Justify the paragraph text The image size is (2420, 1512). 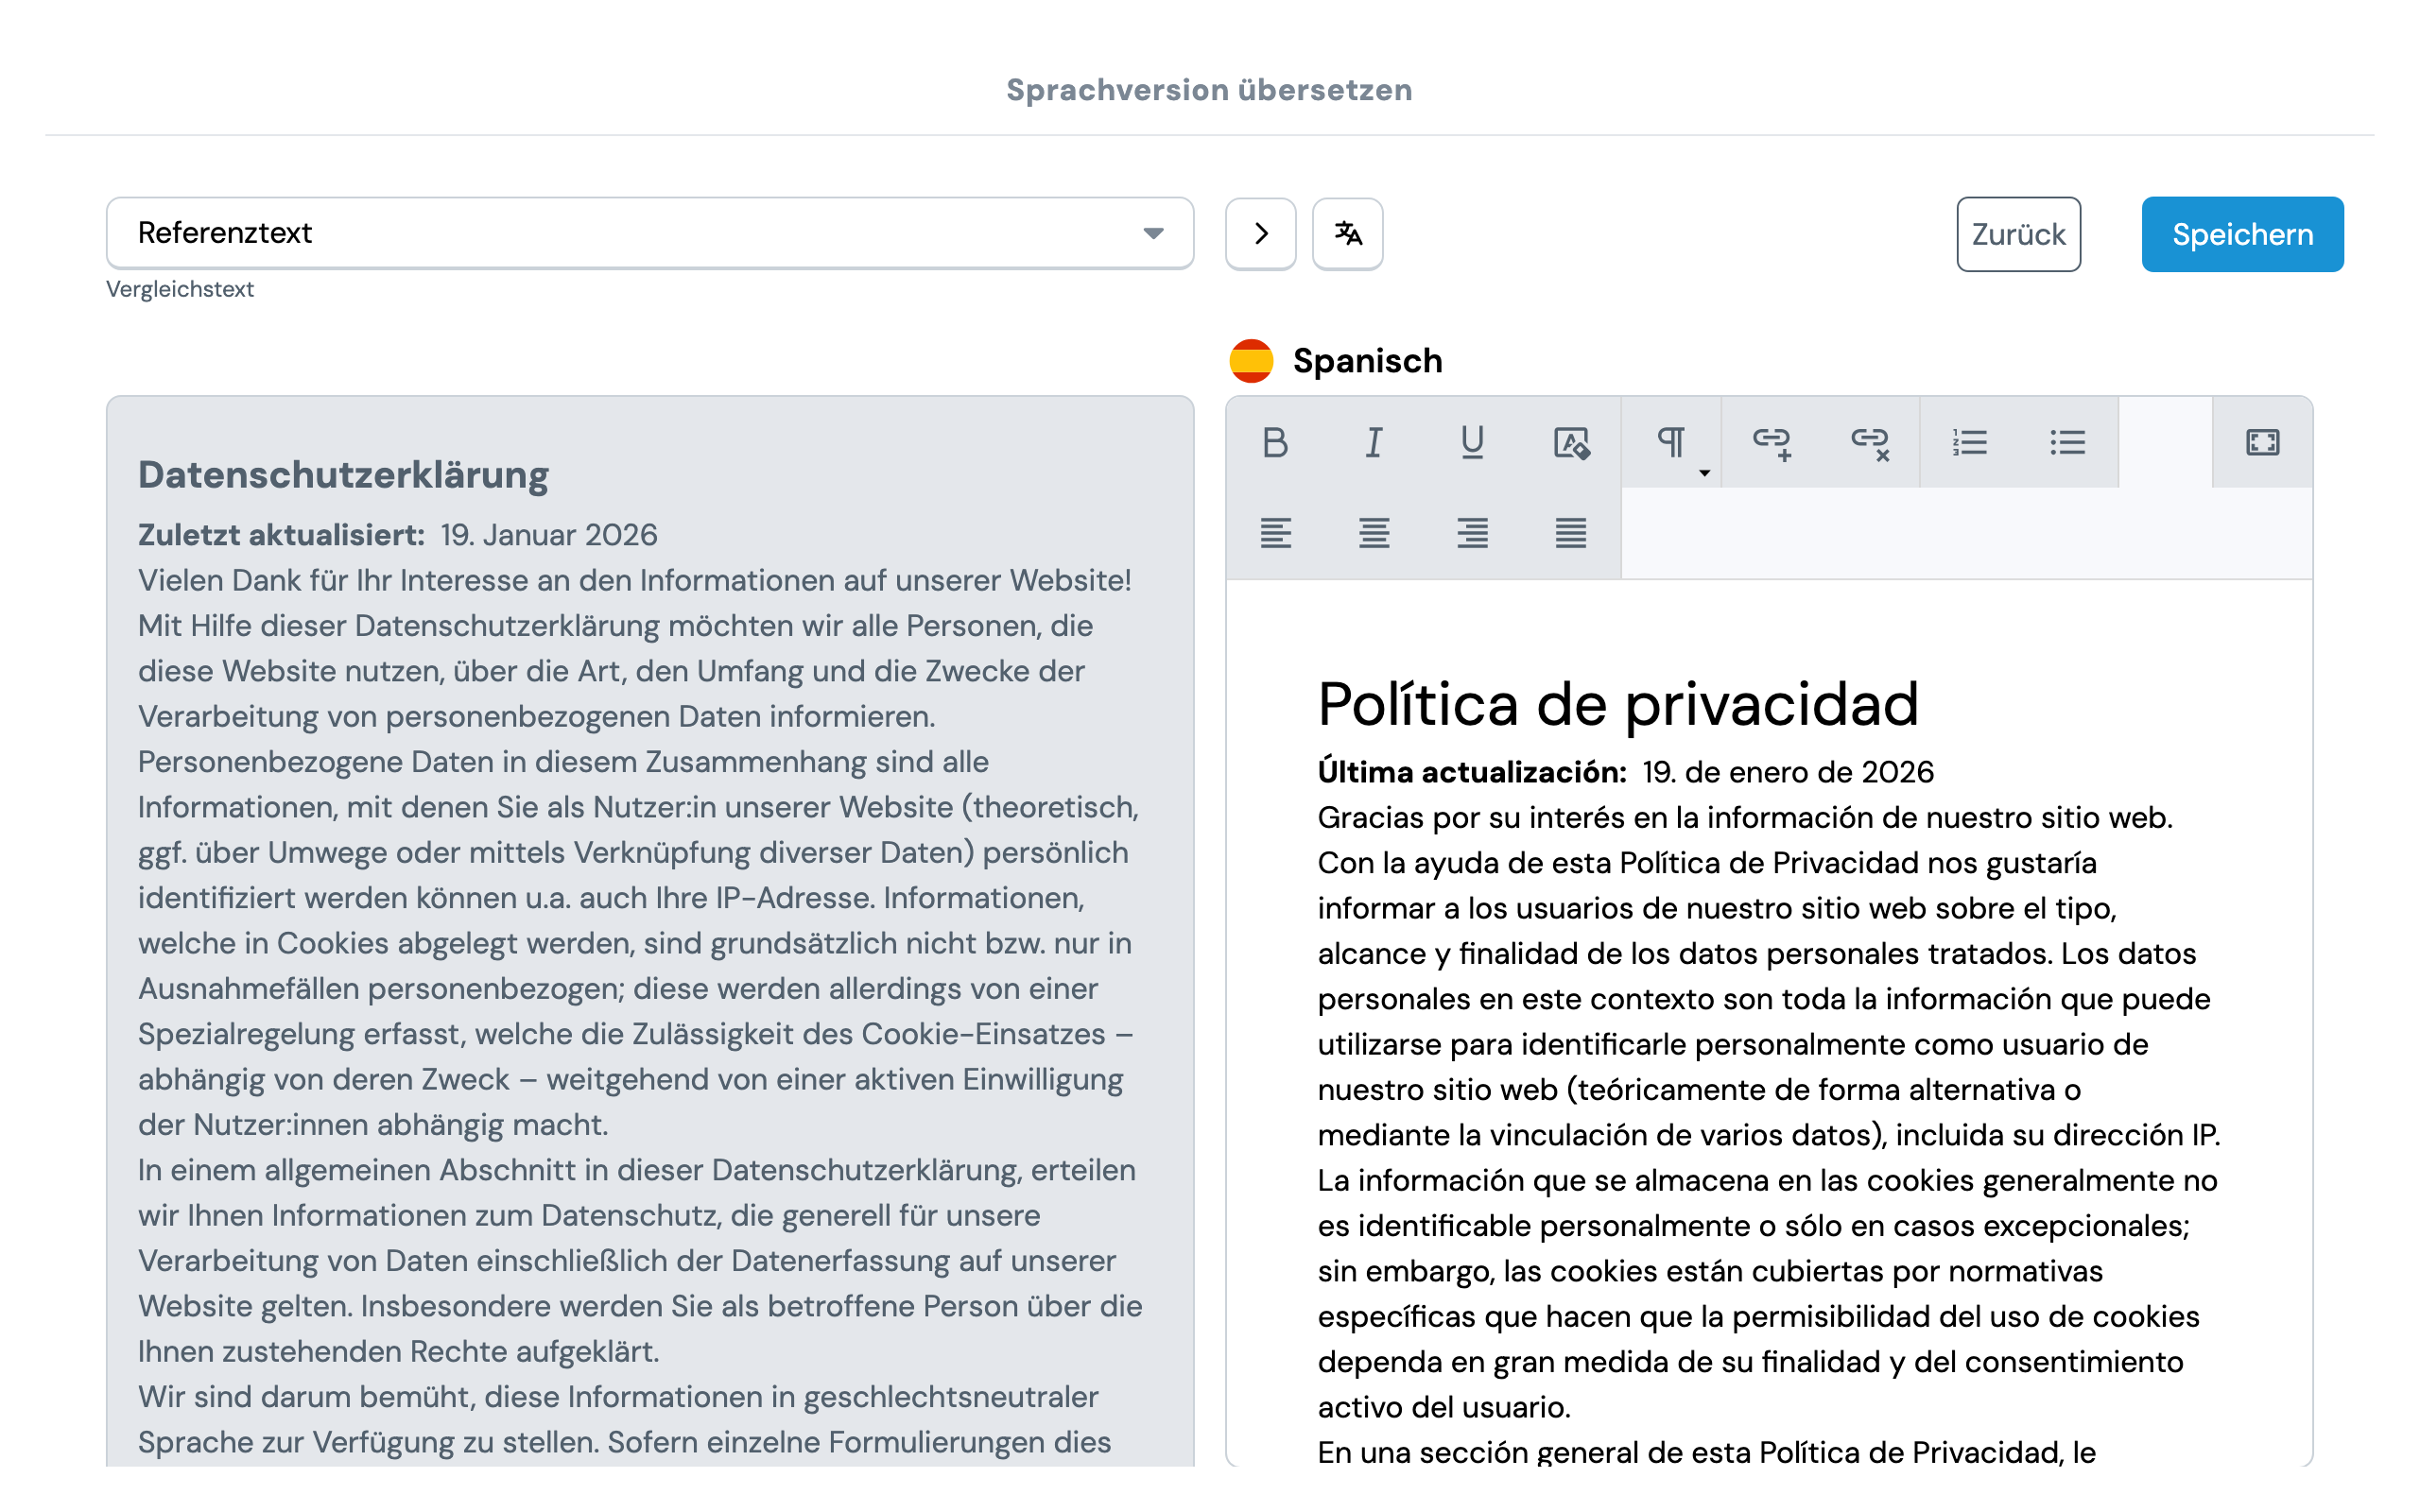[1570, 533]
